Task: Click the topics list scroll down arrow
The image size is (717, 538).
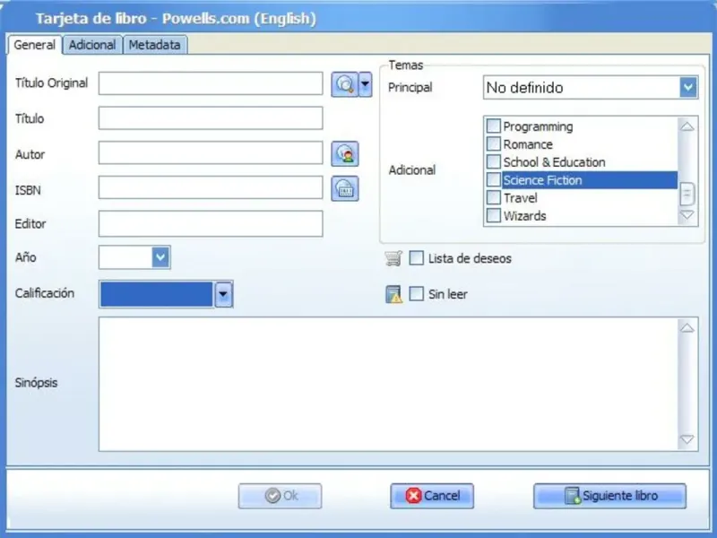Action: 687,214
